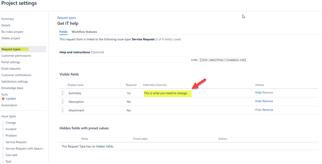Open Email requests settings
Viewport: 322px width, 164px height.
pos(11,69)
